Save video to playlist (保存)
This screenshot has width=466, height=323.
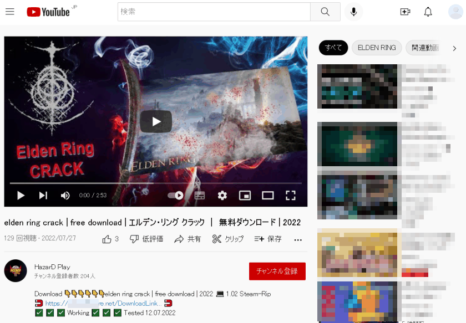tap(268, 239)
